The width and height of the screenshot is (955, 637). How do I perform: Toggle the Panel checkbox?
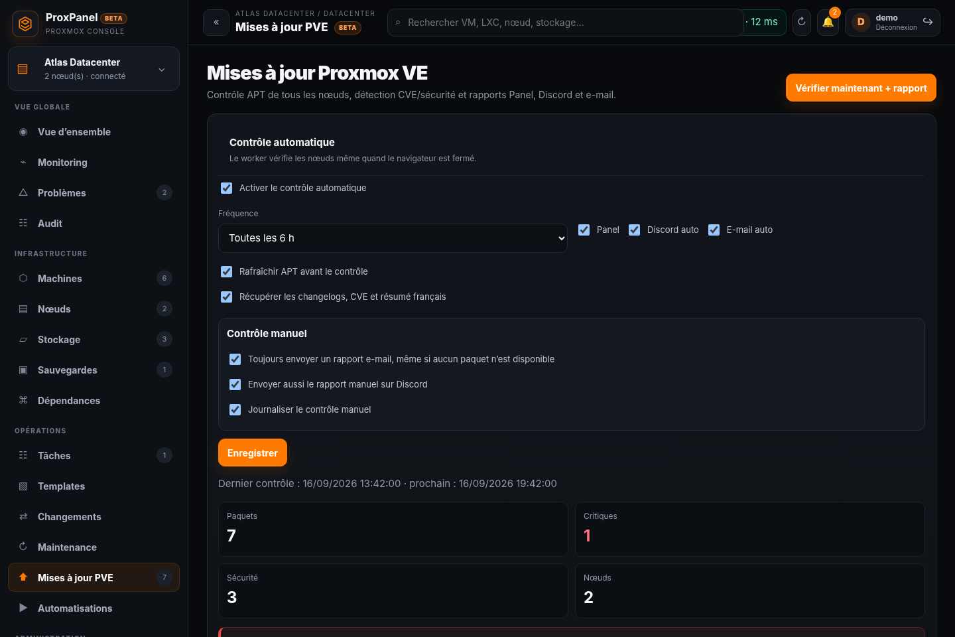click(584, 230)
